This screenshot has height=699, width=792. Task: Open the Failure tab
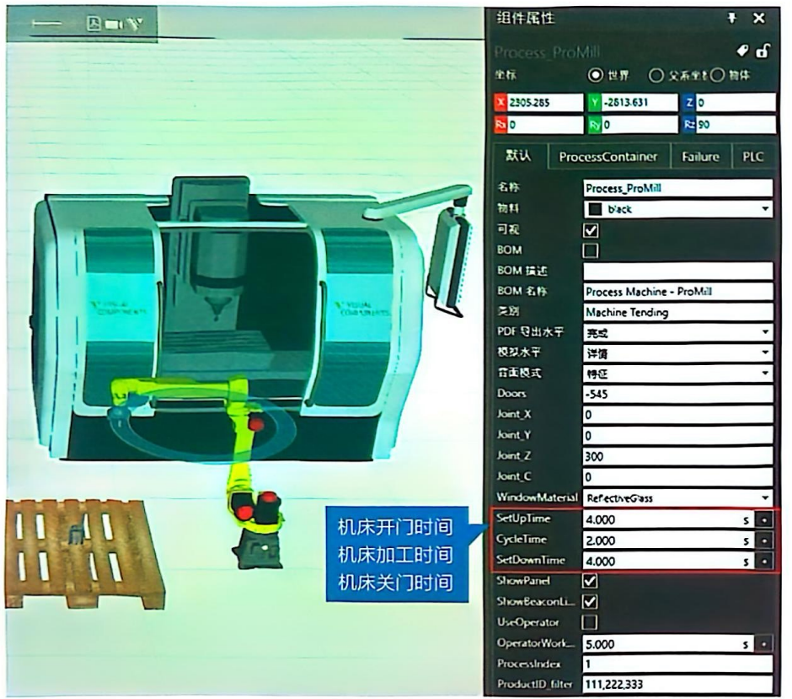tap(700, 157)
